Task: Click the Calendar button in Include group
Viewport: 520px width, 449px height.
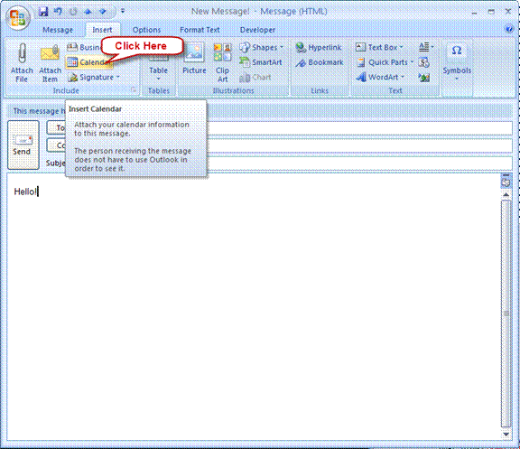Action: pos(89,62)
